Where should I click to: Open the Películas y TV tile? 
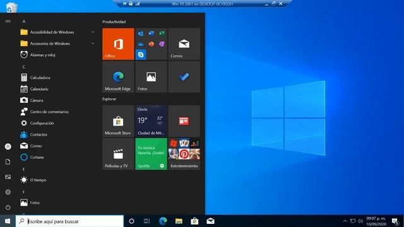click(118, 154)
